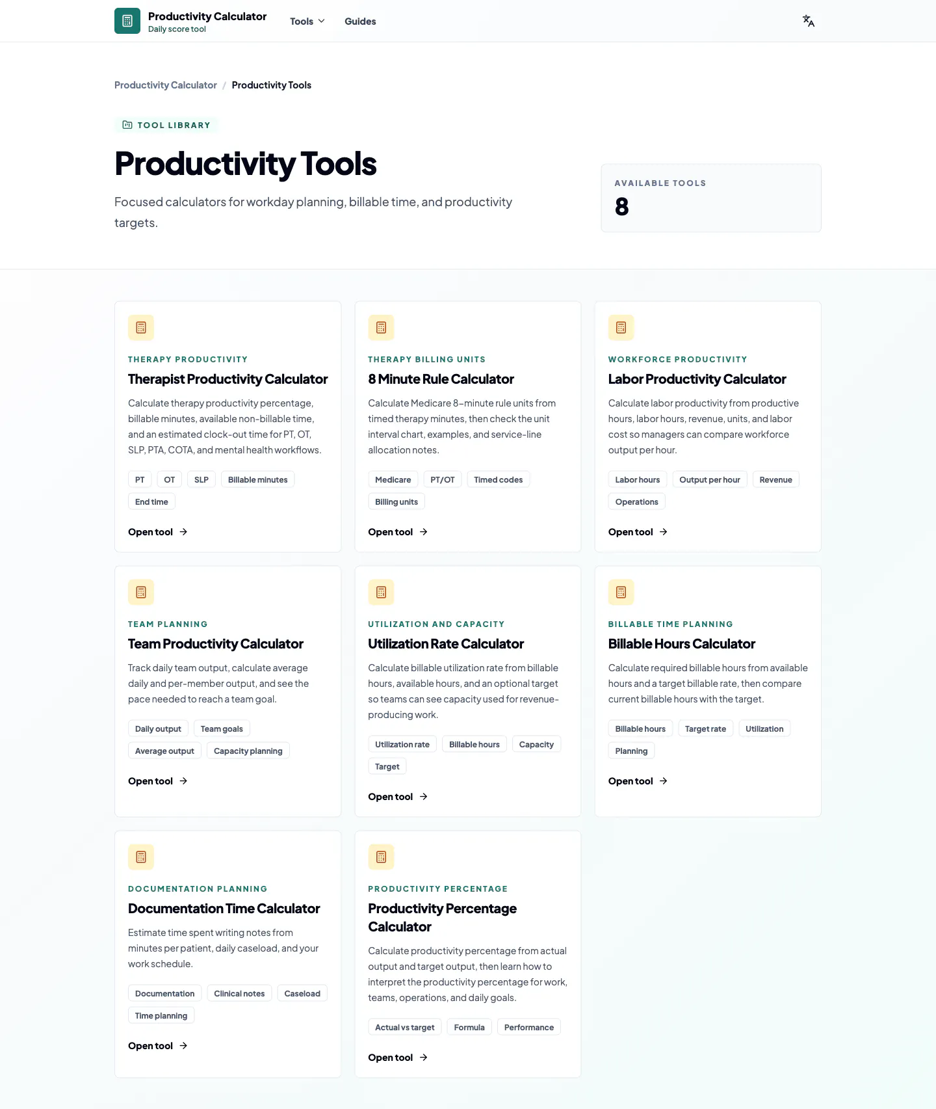
Task: Click the Actual vs target tag
Action: coord(405,1028)
